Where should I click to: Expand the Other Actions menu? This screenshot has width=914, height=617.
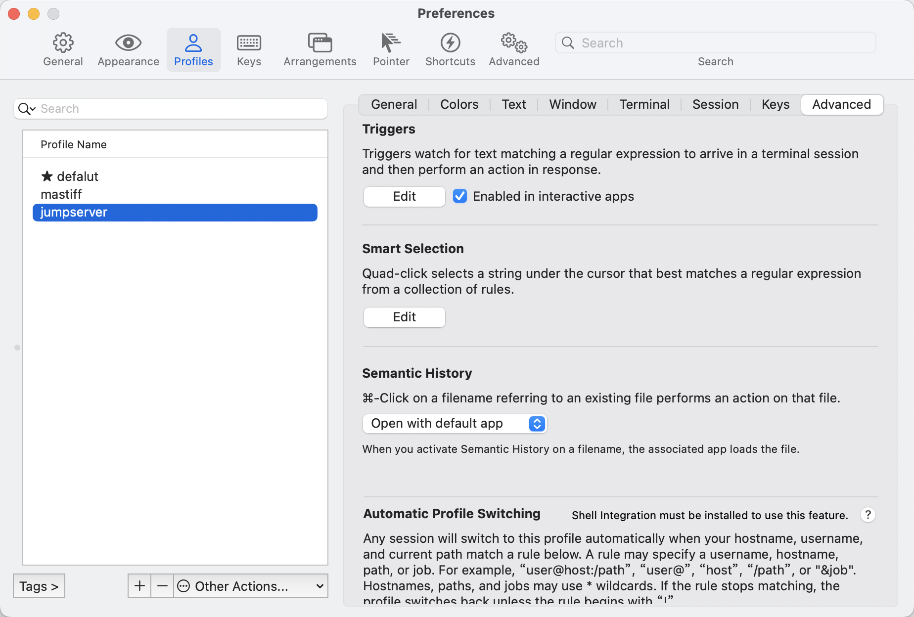point(251,586)
